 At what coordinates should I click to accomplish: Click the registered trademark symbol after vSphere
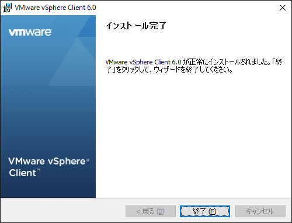[88, 160]
